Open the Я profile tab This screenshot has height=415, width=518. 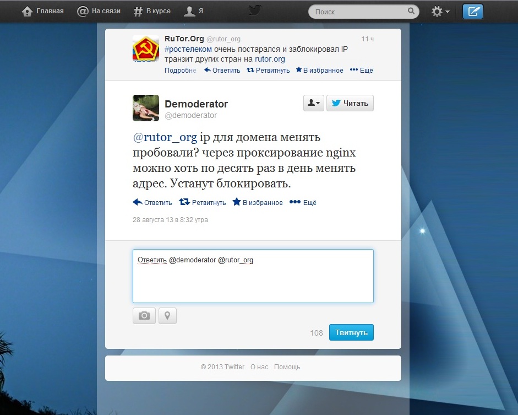193,11
